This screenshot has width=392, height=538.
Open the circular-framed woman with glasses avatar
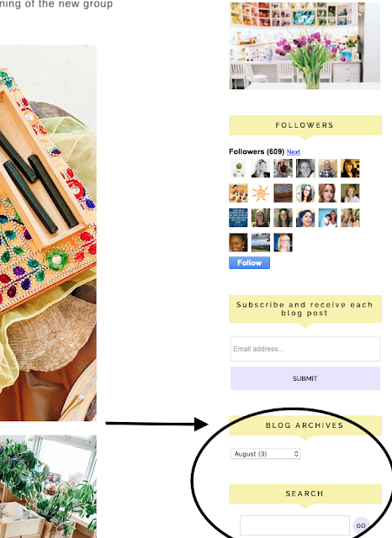coord(305,193)
